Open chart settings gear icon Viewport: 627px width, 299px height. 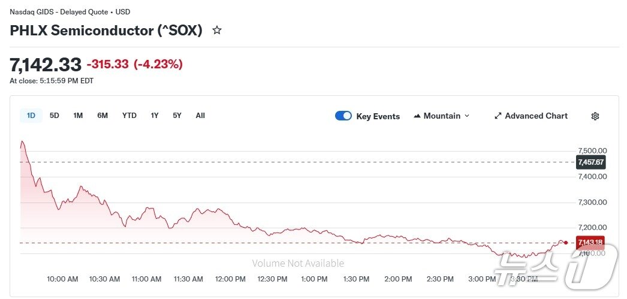(x=595, y=116)
